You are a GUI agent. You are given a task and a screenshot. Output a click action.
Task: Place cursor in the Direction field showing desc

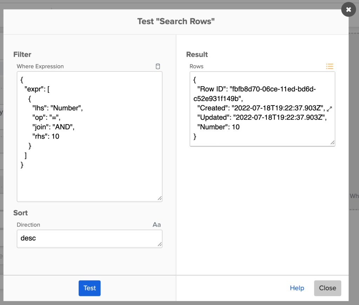tap(89, 238)
